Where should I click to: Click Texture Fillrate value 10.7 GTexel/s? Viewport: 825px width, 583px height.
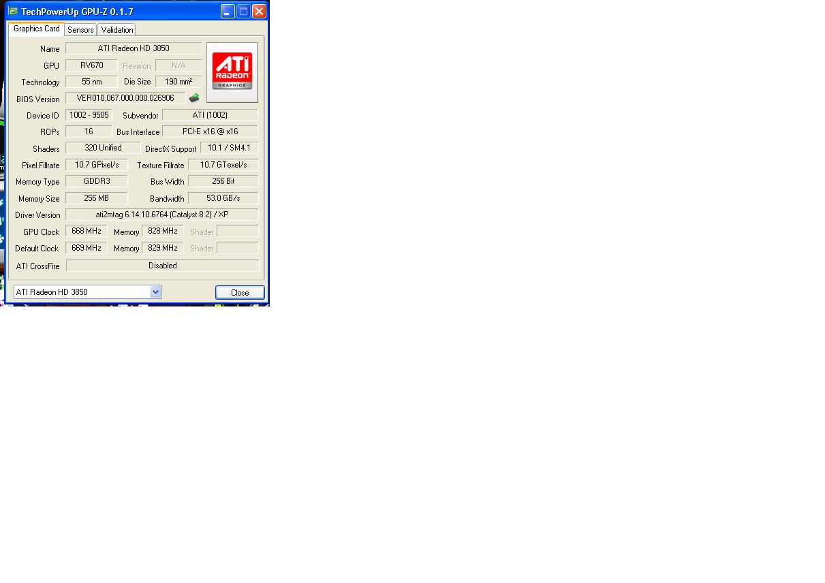point(223,165)
